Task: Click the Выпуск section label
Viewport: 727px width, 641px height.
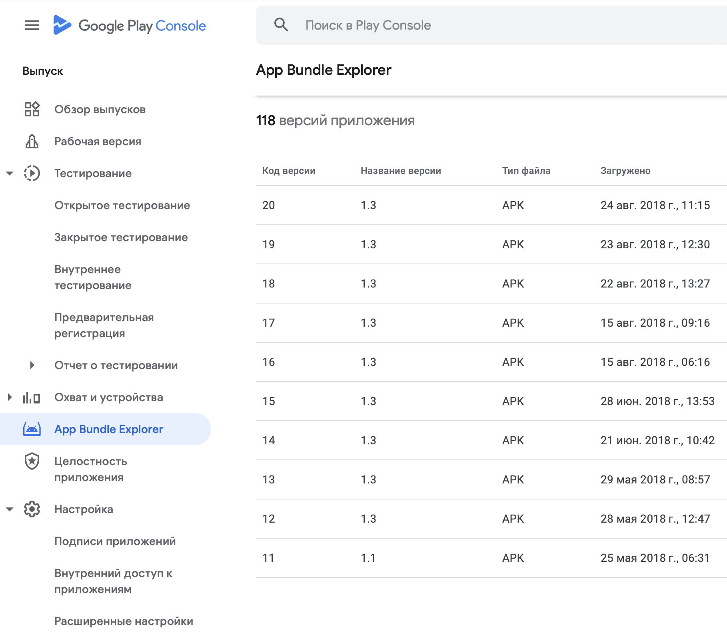Action: (x=43, y=71)
